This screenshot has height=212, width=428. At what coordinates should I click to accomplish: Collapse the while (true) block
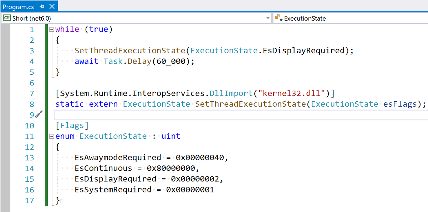click(52, 29)
